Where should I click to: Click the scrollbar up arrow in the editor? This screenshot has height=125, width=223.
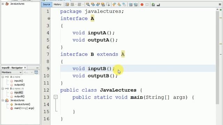coord(217,9)
